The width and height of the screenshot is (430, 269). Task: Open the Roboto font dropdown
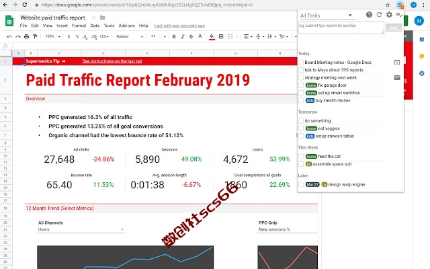pos(130,36)
